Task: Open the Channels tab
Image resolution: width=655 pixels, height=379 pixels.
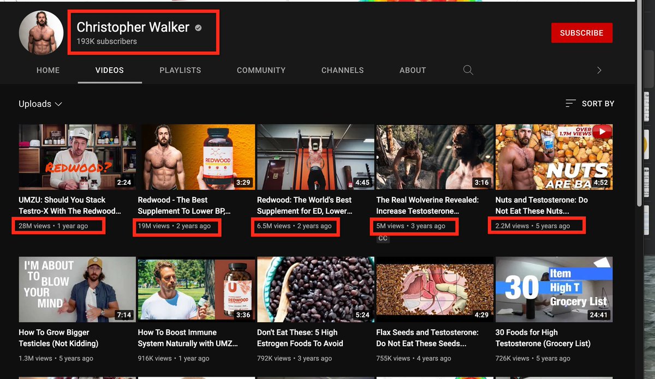Action: click(342, 70)
